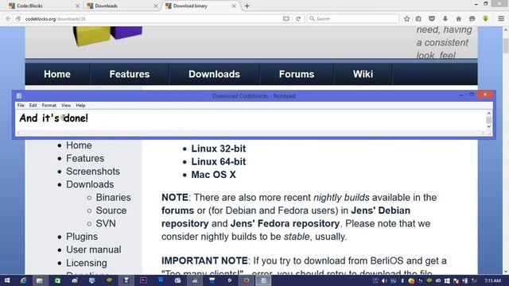The width and height of the screenshot is (509, 286).
Task: Jump to Mac OS X download link
Action: point(213,175)
